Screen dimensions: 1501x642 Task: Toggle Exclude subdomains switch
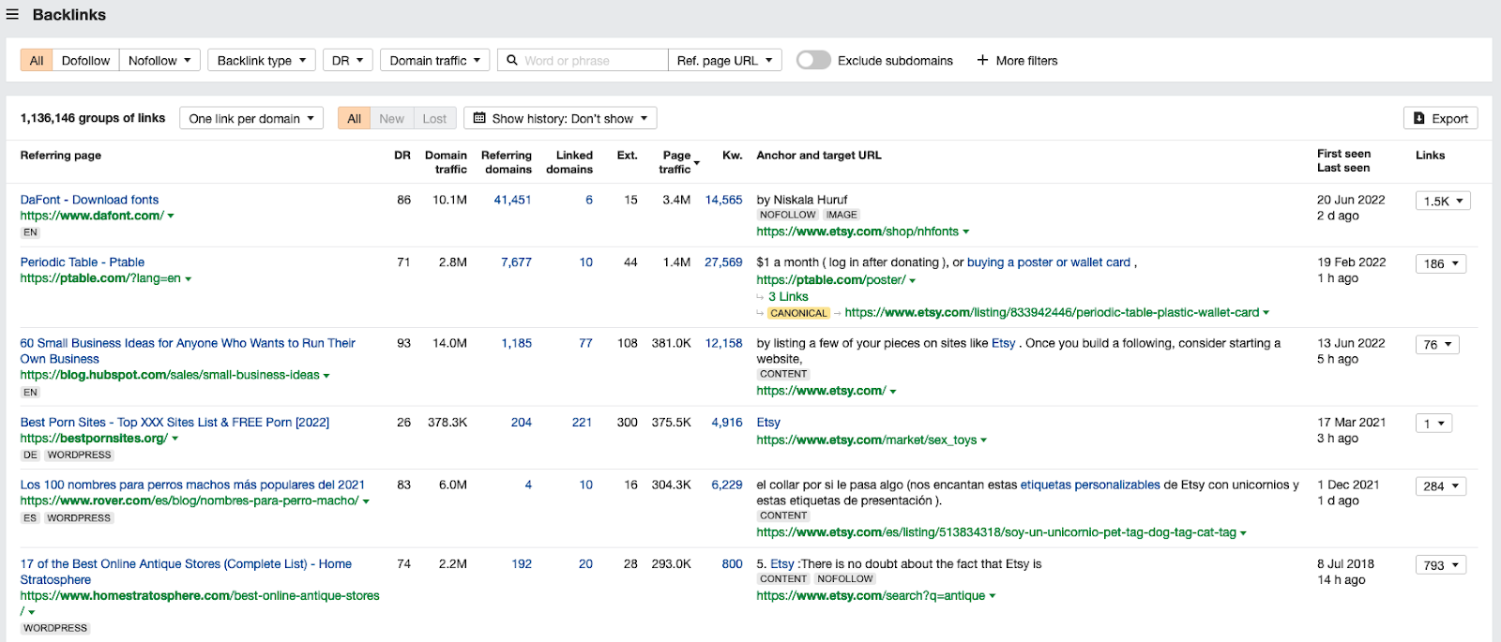812,61
